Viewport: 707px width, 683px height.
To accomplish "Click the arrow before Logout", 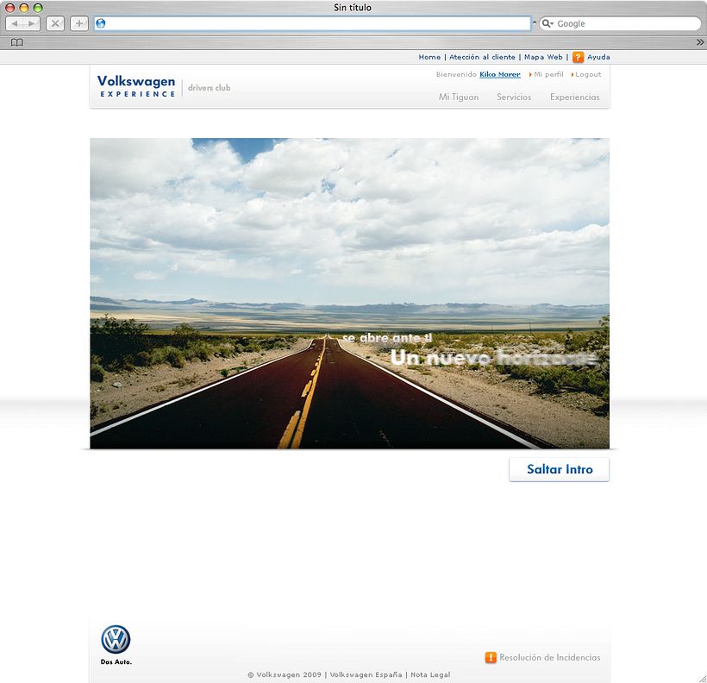I will pyautogui.click(x=572, y=74).
